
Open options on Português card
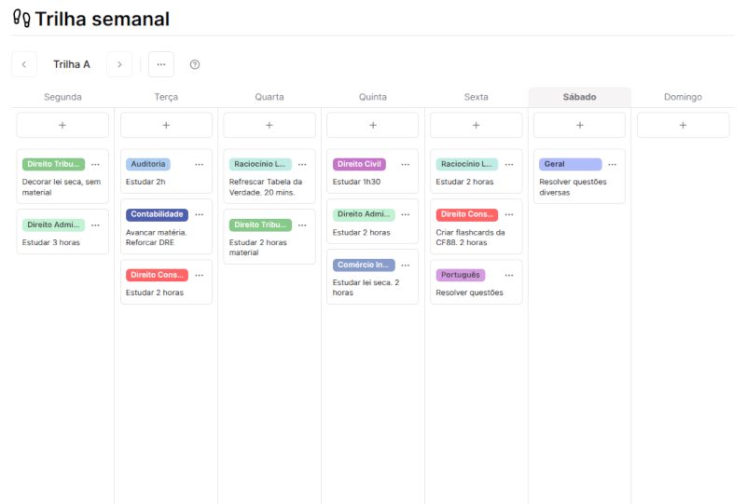pos(508,275)
